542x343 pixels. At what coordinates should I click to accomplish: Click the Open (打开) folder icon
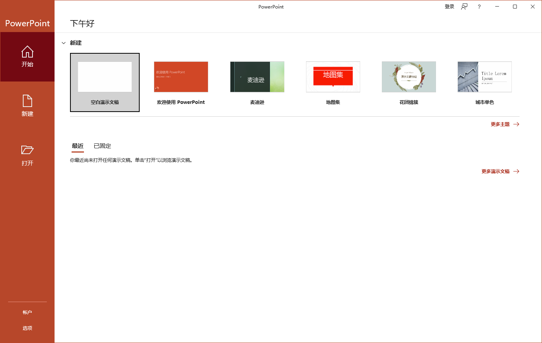[x=27, y=150]
